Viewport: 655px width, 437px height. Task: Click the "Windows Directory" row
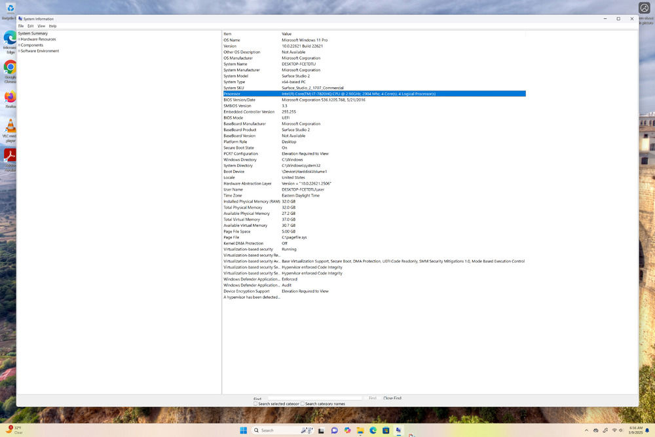pos(374,160)
